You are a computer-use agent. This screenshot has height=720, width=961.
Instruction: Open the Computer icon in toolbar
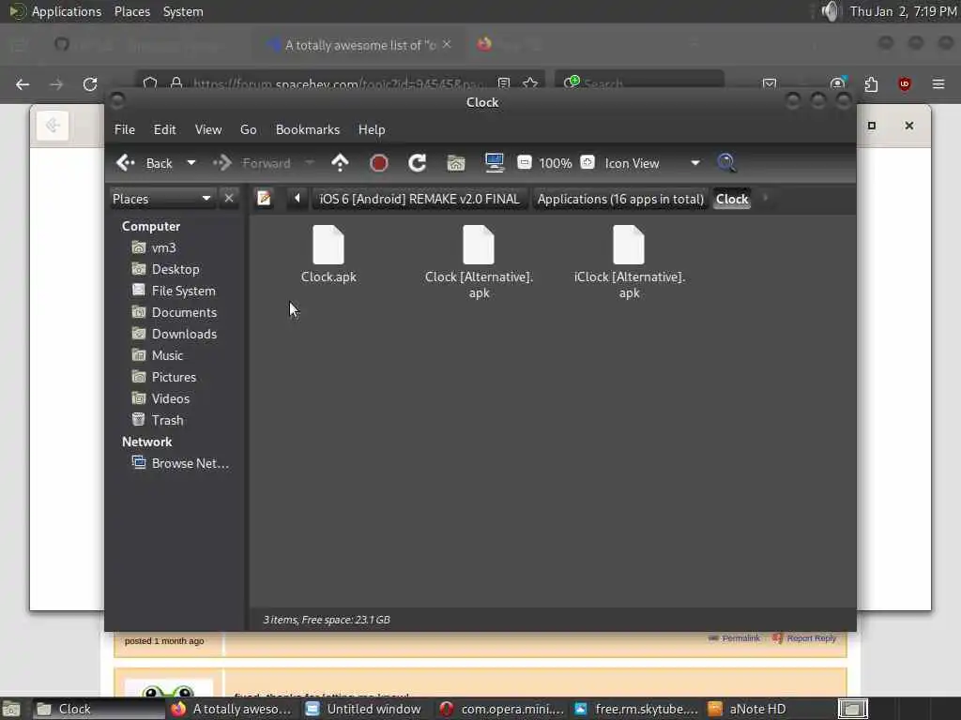click(x=494, y=163)
